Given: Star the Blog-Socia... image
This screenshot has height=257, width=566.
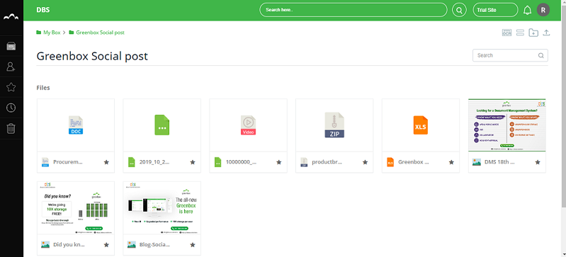Looking at the screenshot, I should (x=193, y=245).
